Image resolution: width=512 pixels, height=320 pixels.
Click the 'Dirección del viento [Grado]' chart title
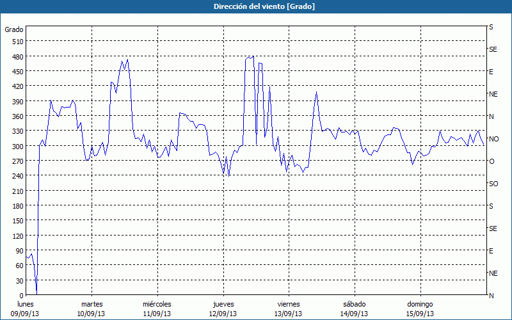point(255,6)
